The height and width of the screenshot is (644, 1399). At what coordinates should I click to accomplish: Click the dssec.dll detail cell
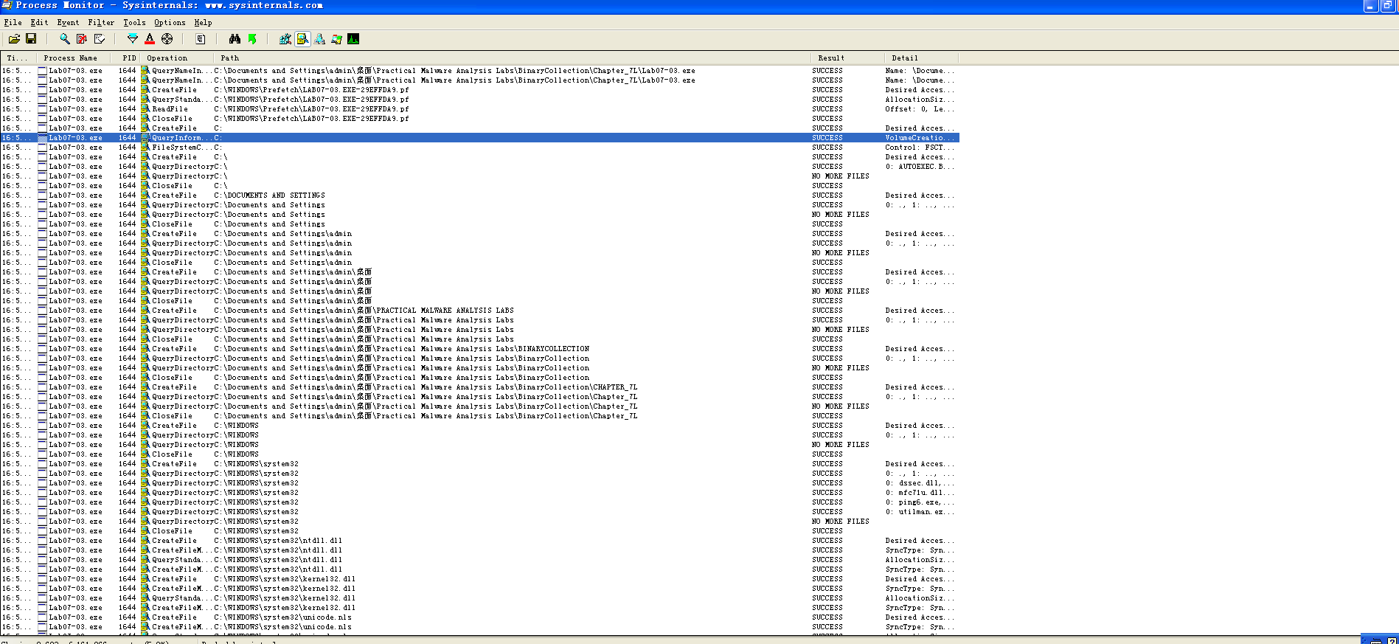[x=920, y=483]
